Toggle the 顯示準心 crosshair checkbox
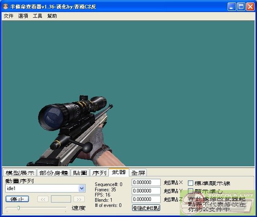Screen dimensions: 257x217 191,191
